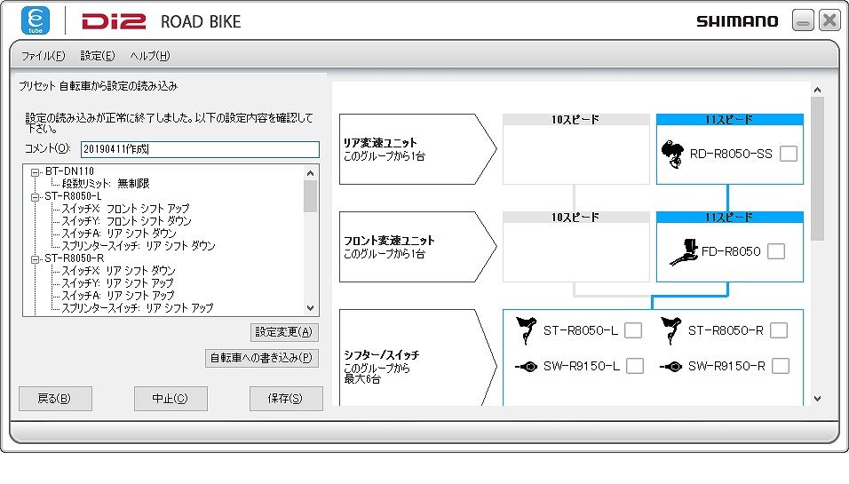The width and height of the screenshot is (849, 484).
Task: Click the satellite switch icon beside SW-R9150-L
Action: (x=526, y=367)
